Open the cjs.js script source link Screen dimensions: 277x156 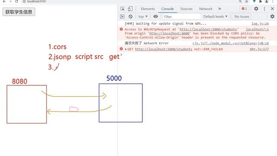point(231,43)
